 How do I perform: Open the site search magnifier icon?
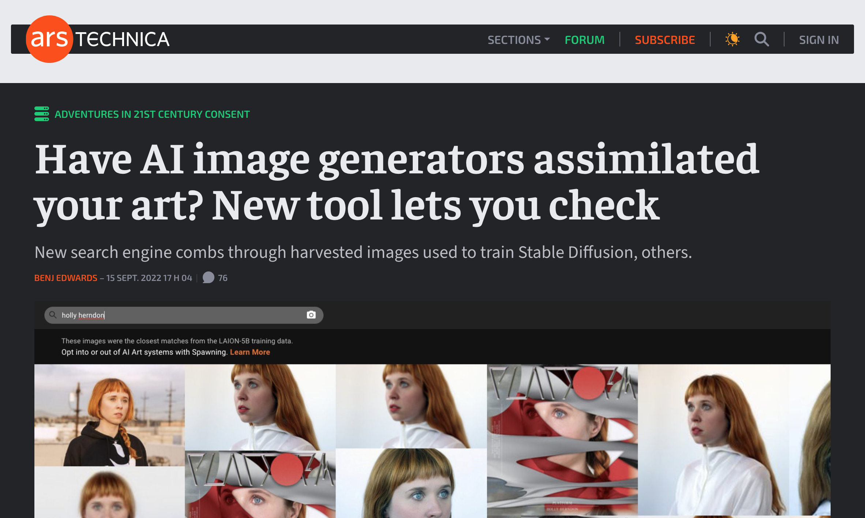point(761,39)
